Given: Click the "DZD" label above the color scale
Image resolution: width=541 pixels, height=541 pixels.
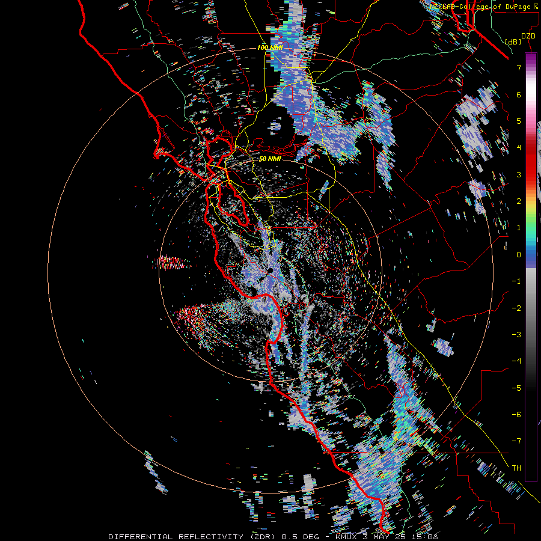Looking at the screenshot, I should click(528, 36).
